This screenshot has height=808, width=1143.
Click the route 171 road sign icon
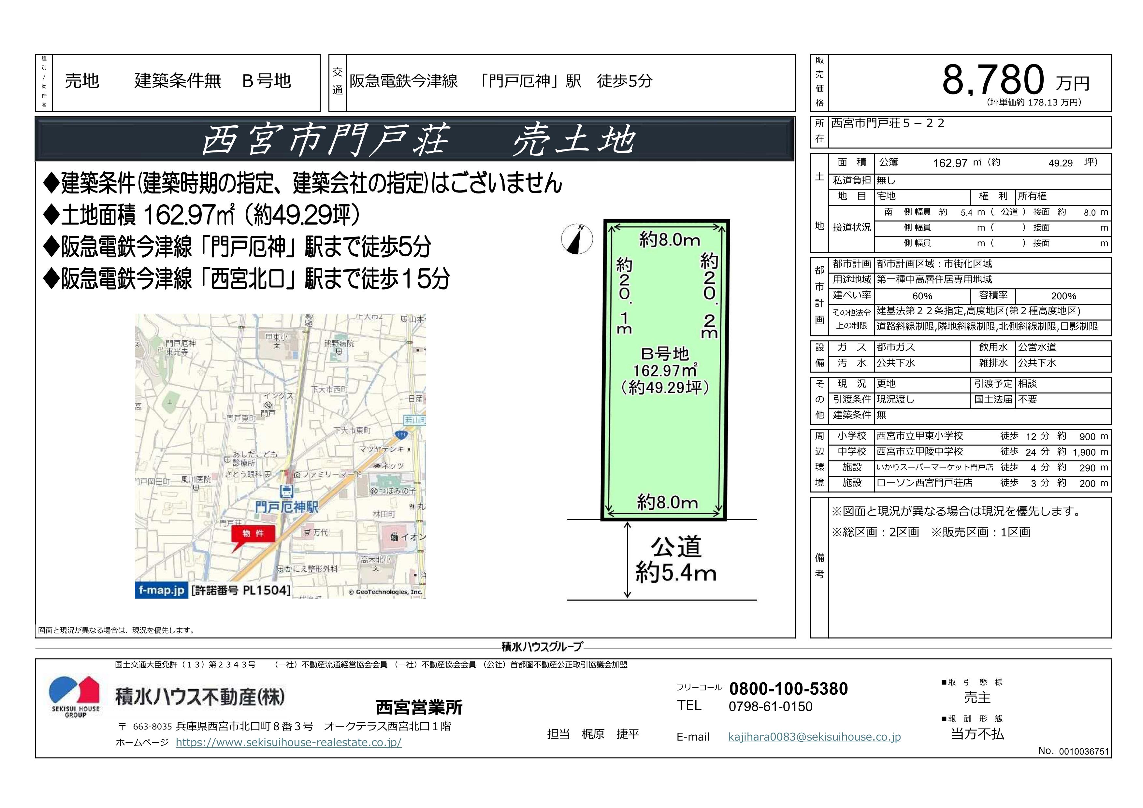[x=401, y=434]
